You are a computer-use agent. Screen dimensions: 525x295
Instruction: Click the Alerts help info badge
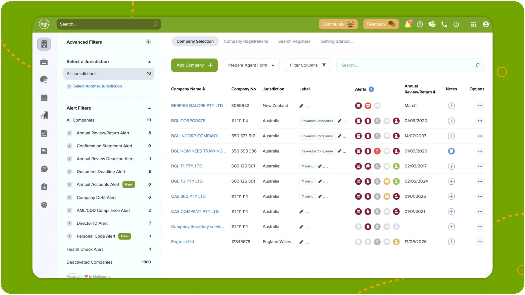(x=371, y=89)
